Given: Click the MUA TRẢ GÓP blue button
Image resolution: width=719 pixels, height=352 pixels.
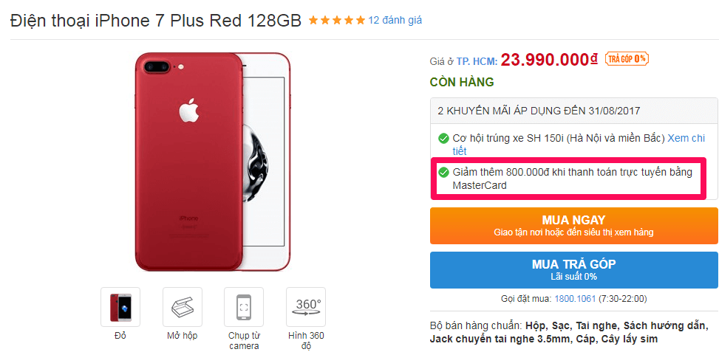Looking at the screenshot, I should 573,270.
